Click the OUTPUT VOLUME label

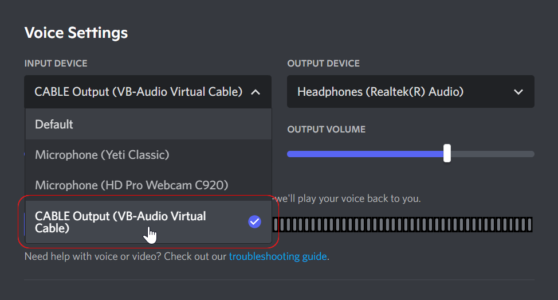pos(327,129)
